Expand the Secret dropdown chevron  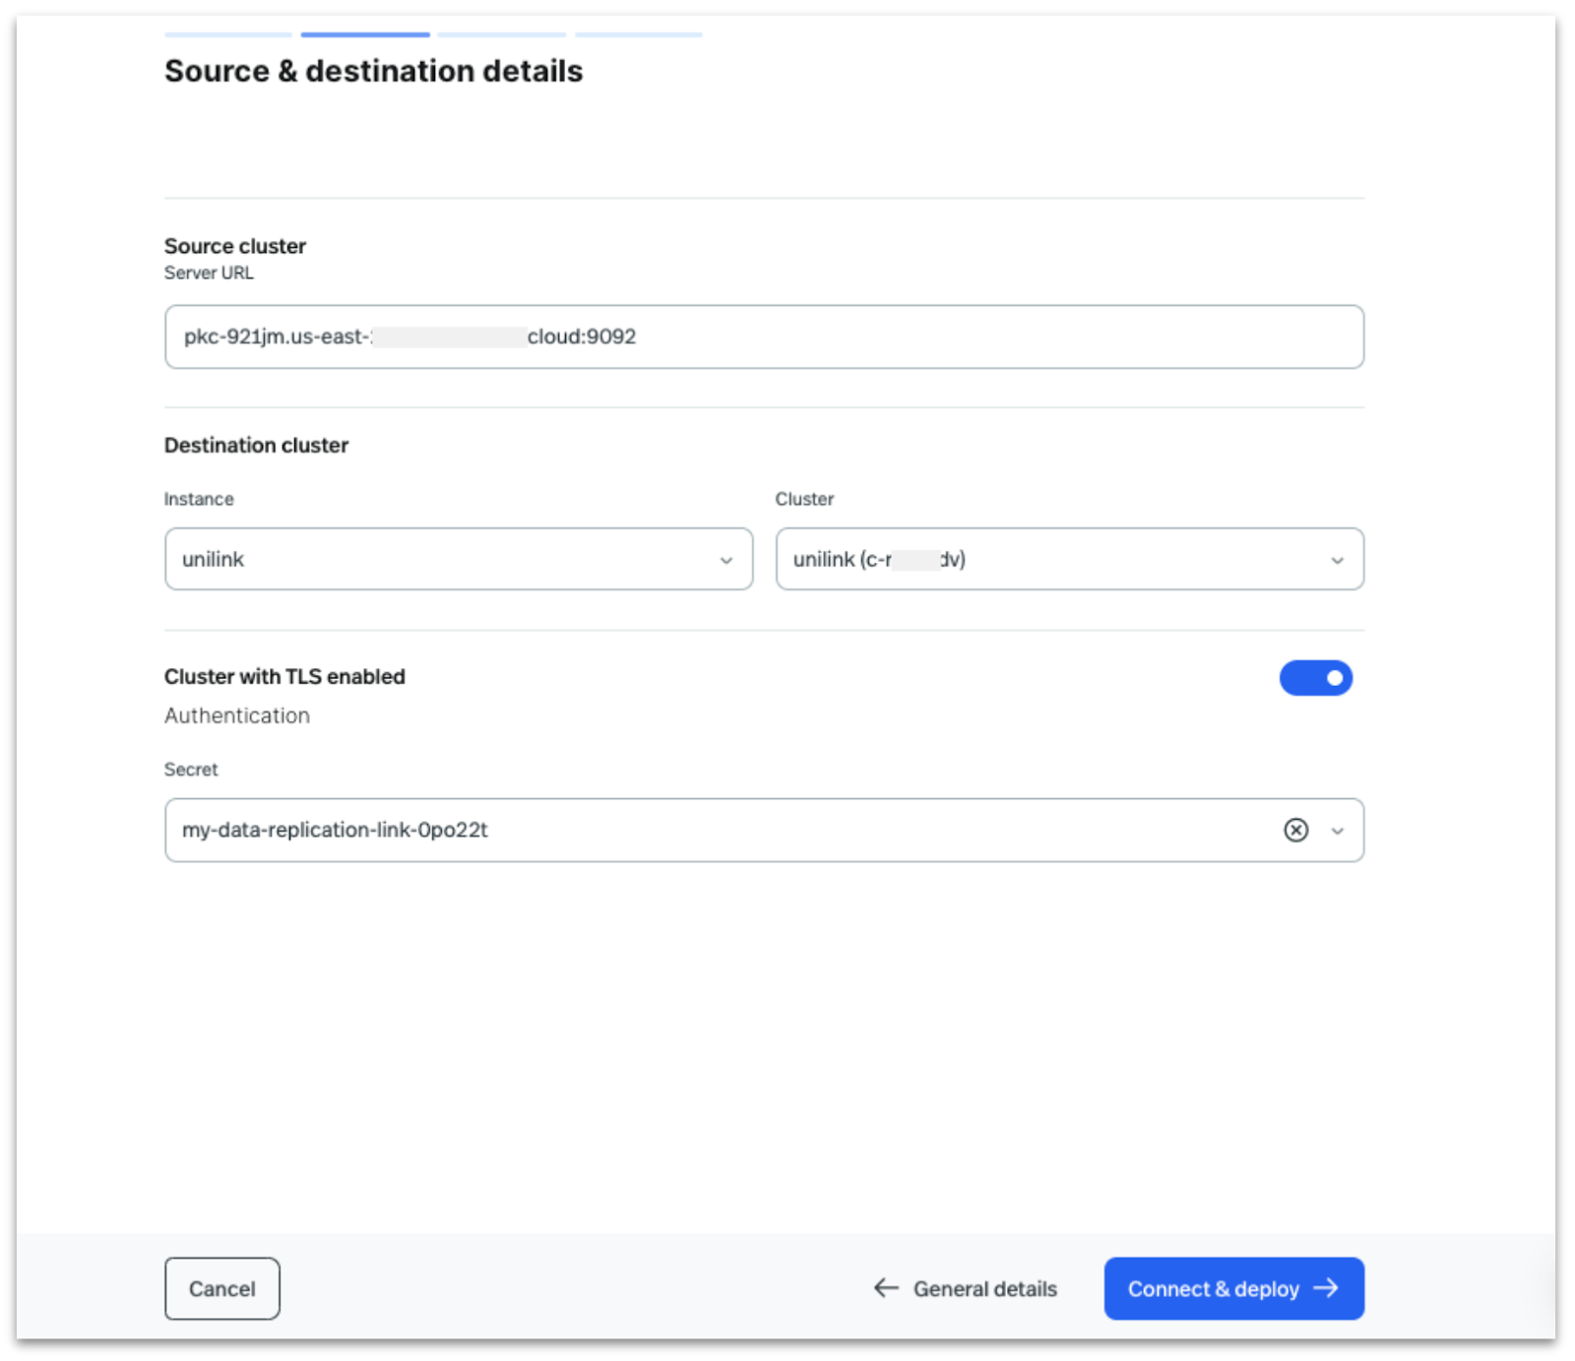click(1337, 831)
